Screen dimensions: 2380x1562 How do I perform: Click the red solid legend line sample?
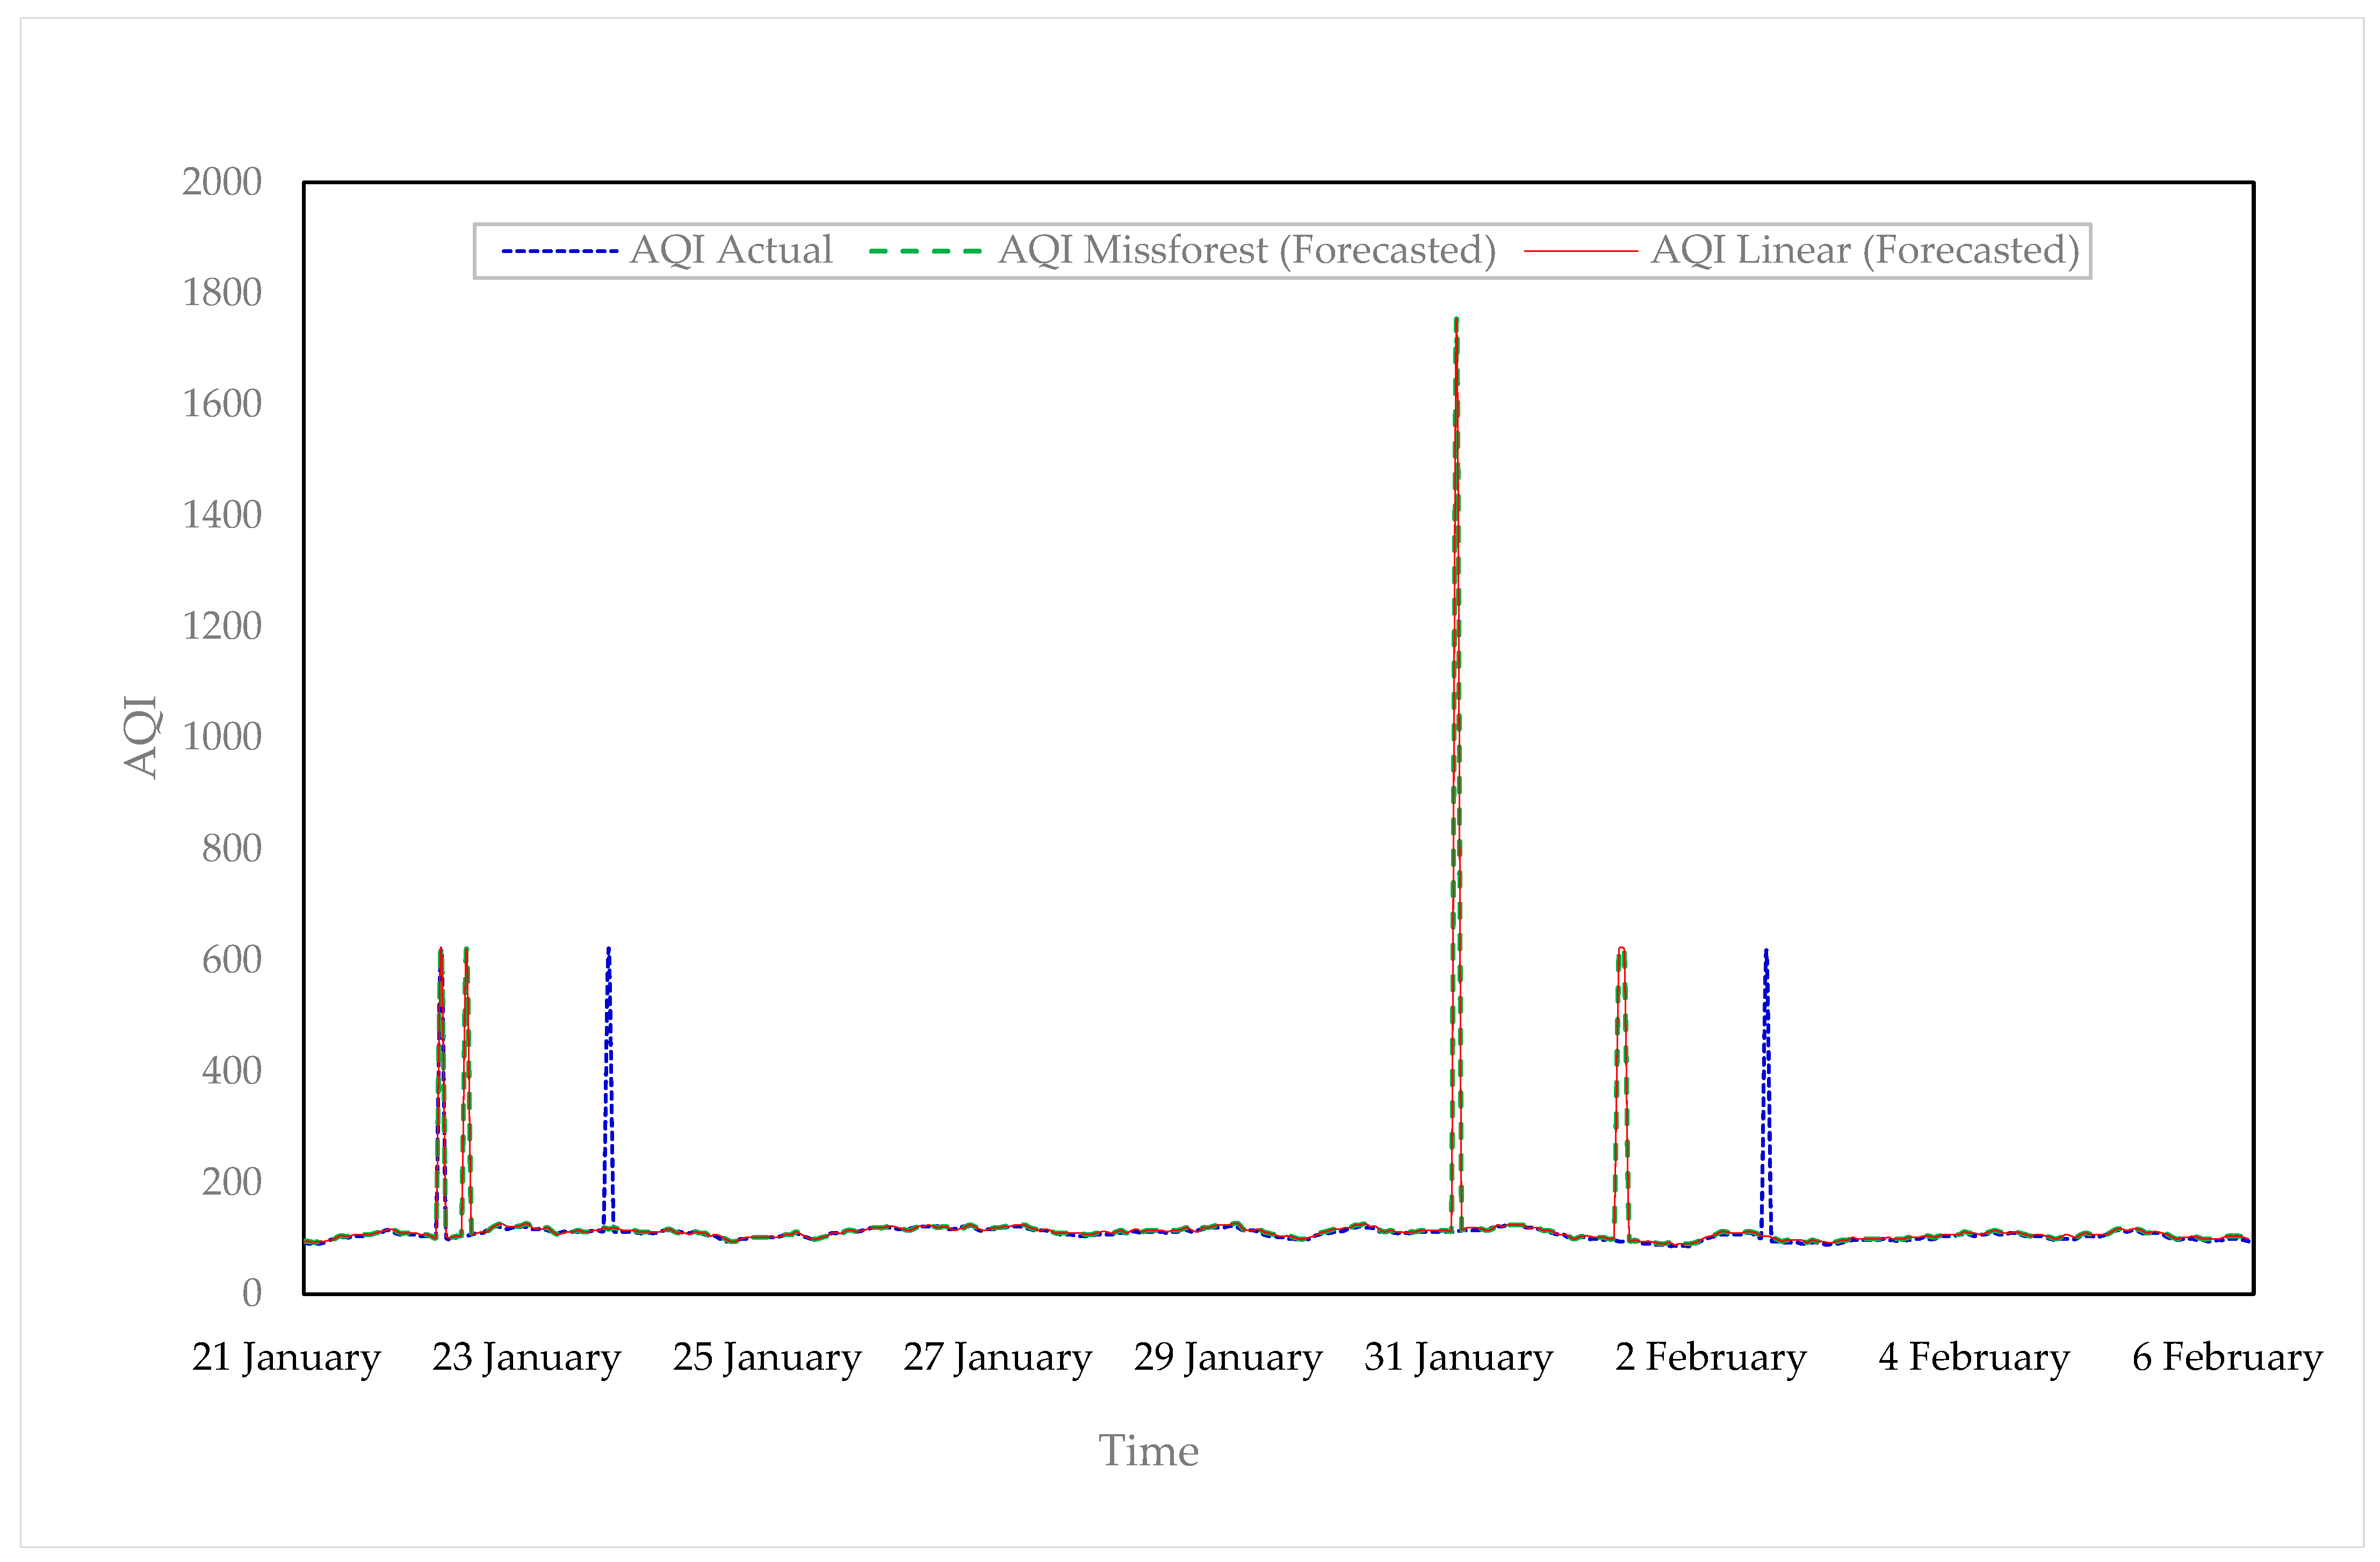pos(1580,251)
